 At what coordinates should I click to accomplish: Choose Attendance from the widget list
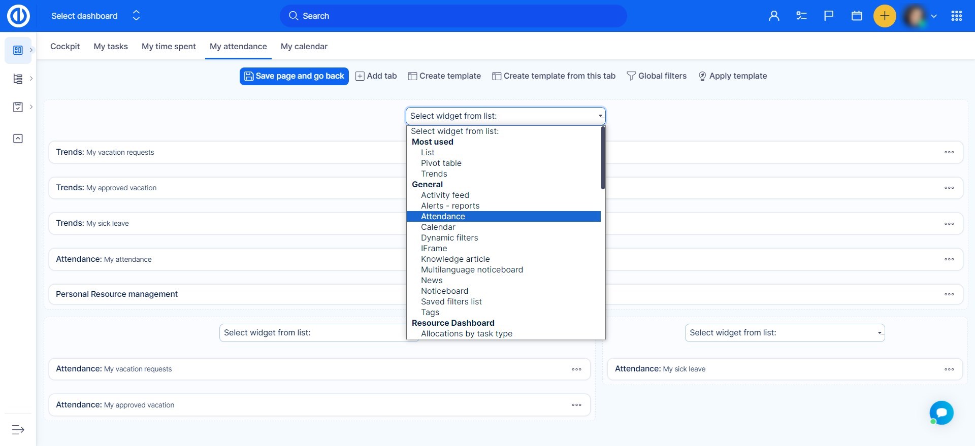point(443,217)
